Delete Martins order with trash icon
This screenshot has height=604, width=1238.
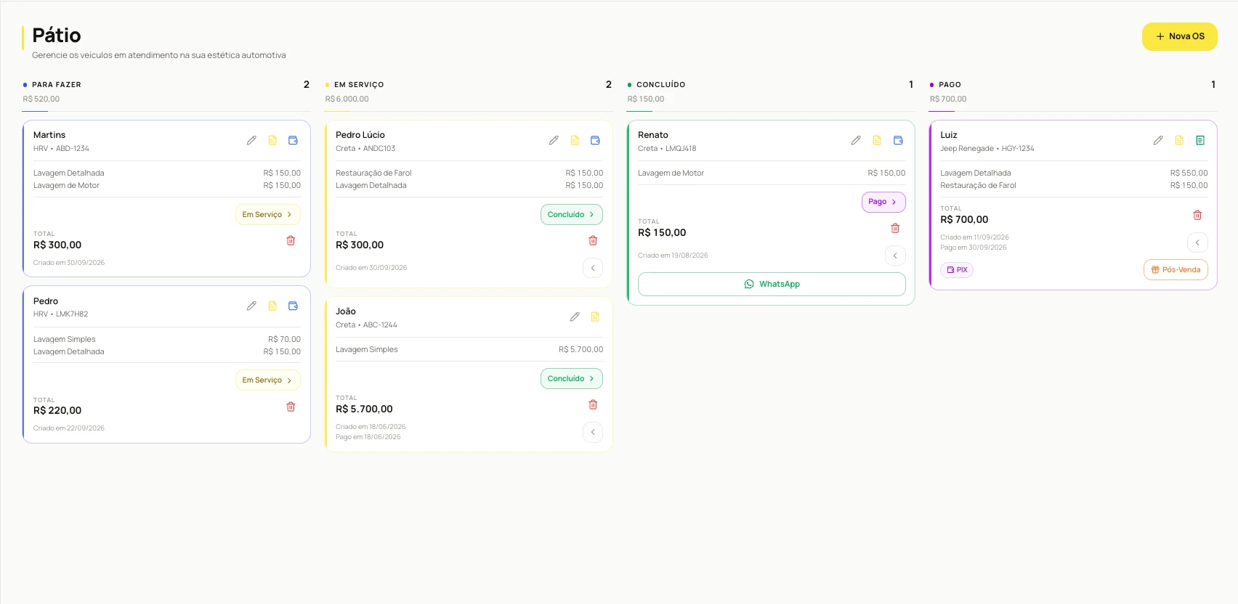coord(291,240)
